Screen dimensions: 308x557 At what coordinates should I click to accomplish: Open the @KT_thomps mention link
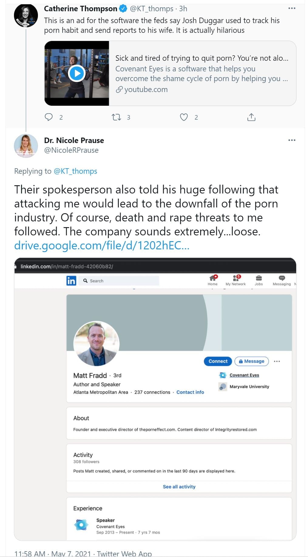75,171
